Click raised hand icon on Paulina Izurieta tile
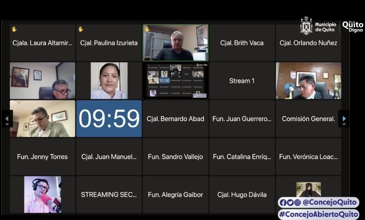 tap(81, 29)
